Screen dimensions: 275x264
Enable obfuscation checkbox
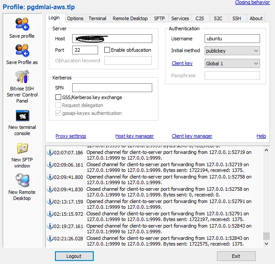click(107, 50)
